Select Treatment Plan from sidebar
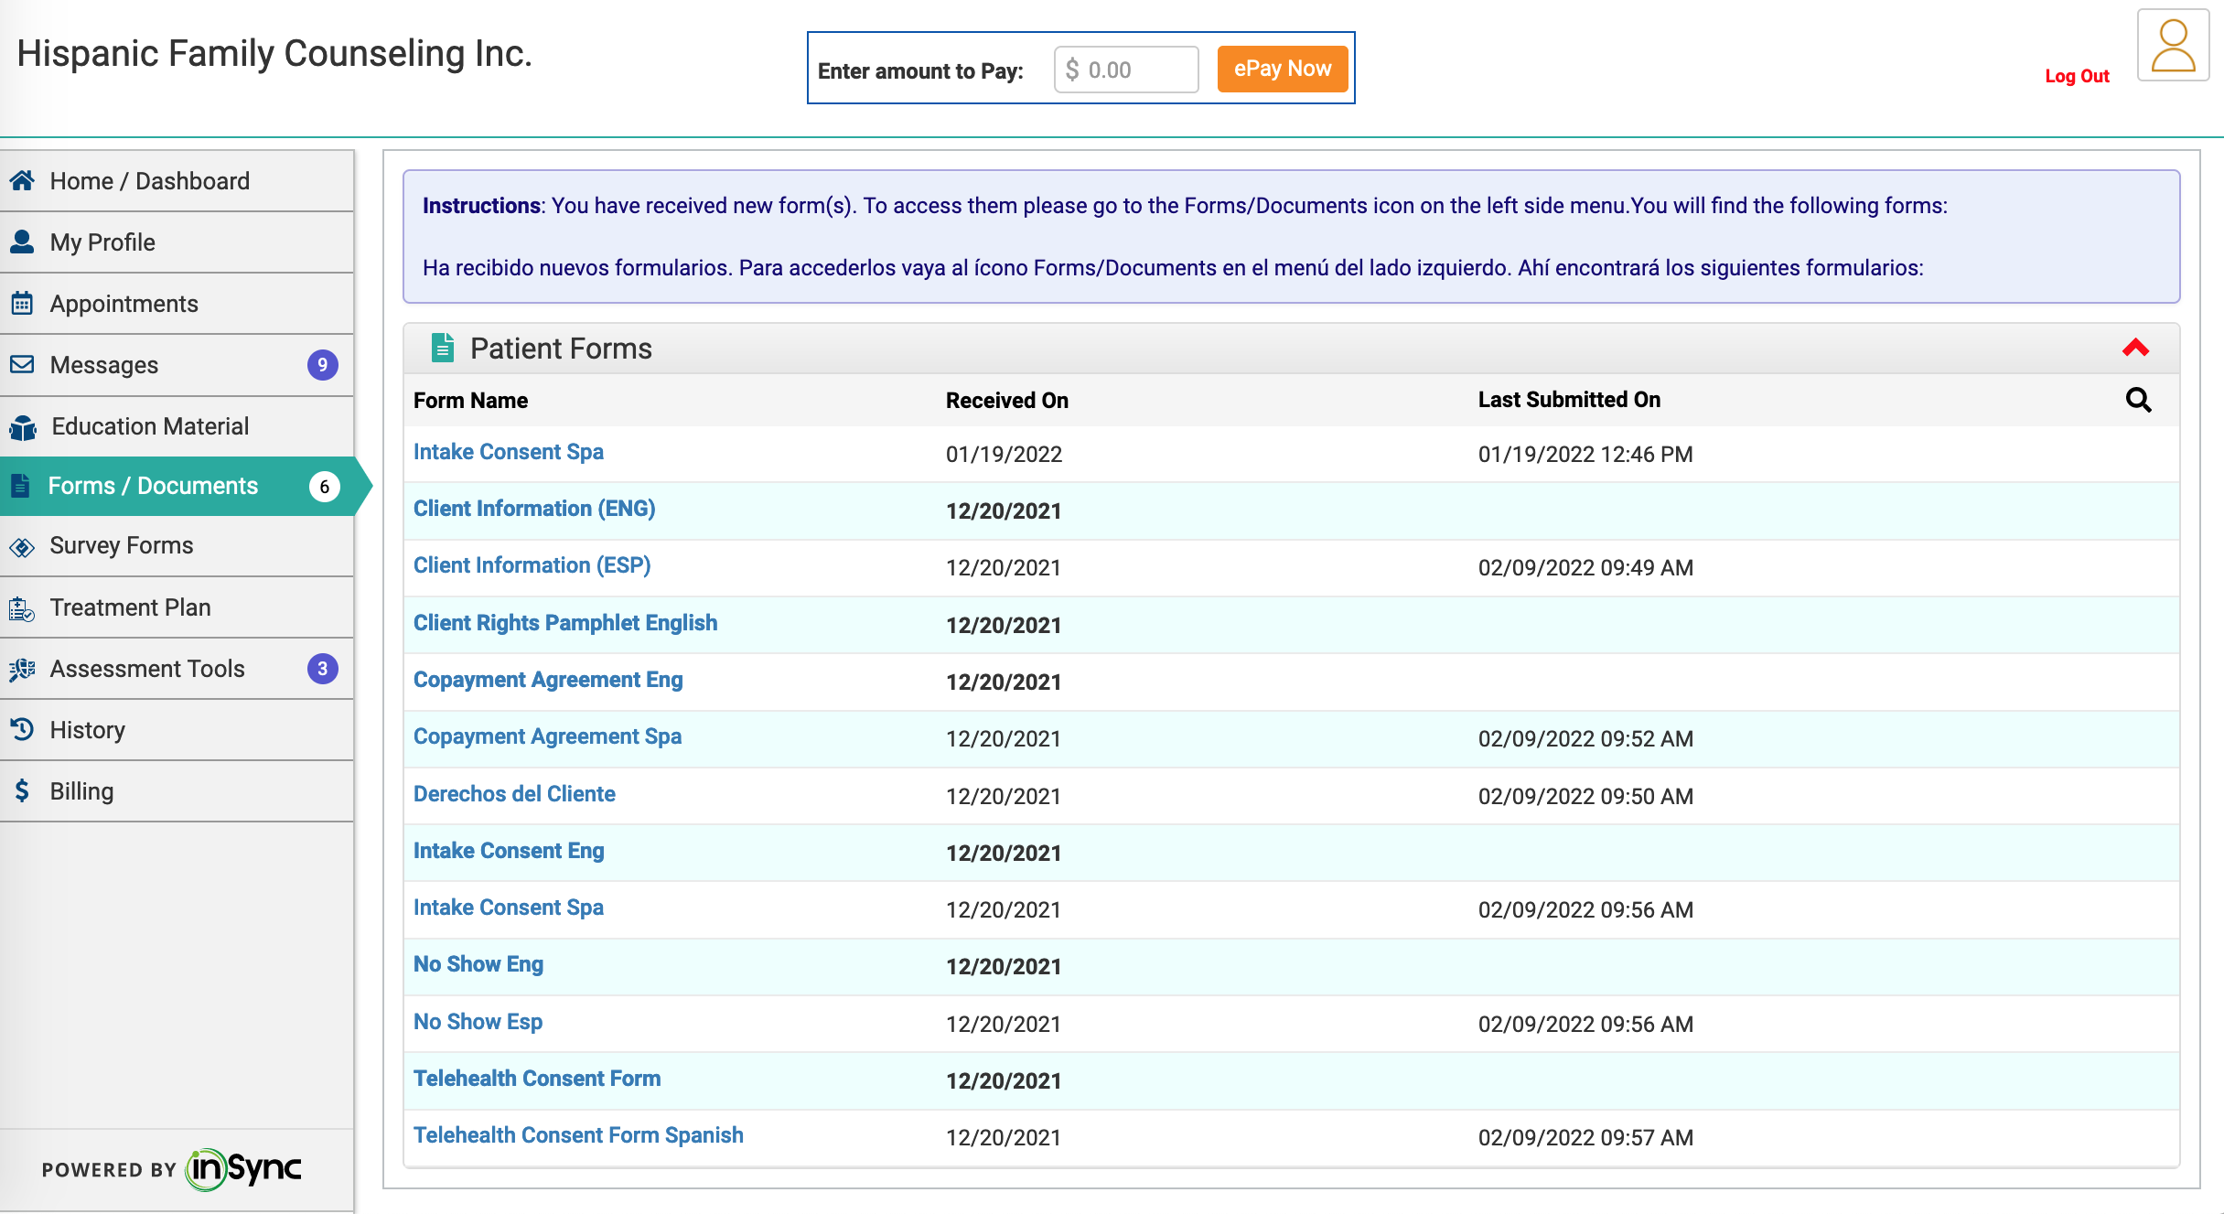Image resolution: width=2224 pixels, height=1214 pixels. 130,607
